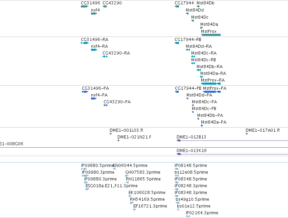Select the DME1-012B13 BAC clone arrowhead

click(179, 140)
